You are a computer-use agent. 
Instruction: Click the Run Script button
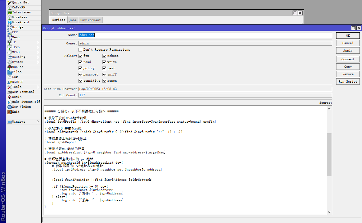[348, 82]
